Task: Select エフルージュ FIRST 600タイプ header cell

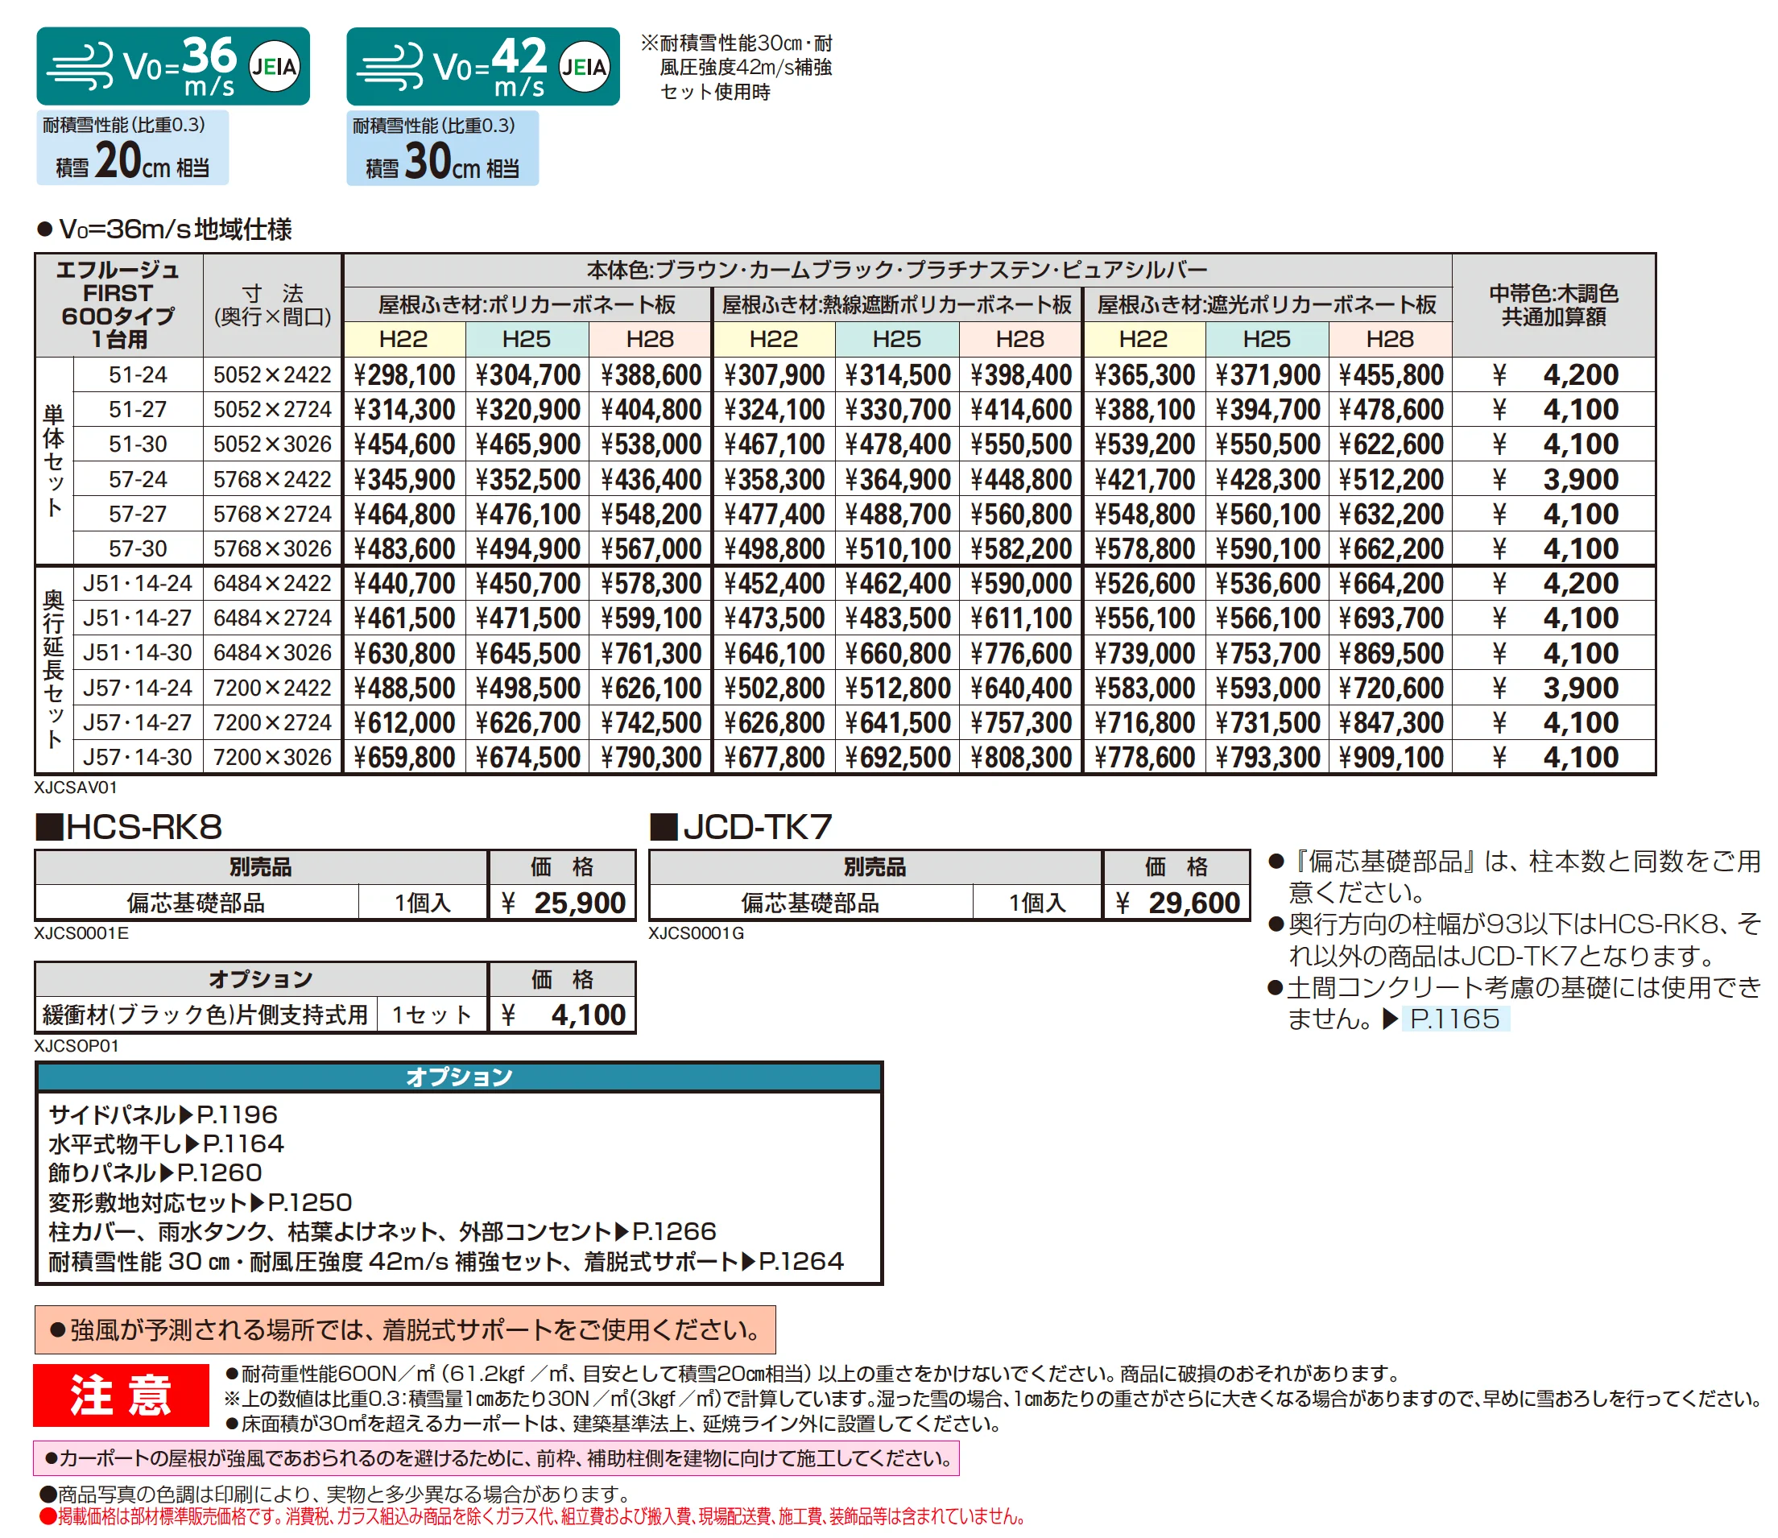Action: (119, 304)
